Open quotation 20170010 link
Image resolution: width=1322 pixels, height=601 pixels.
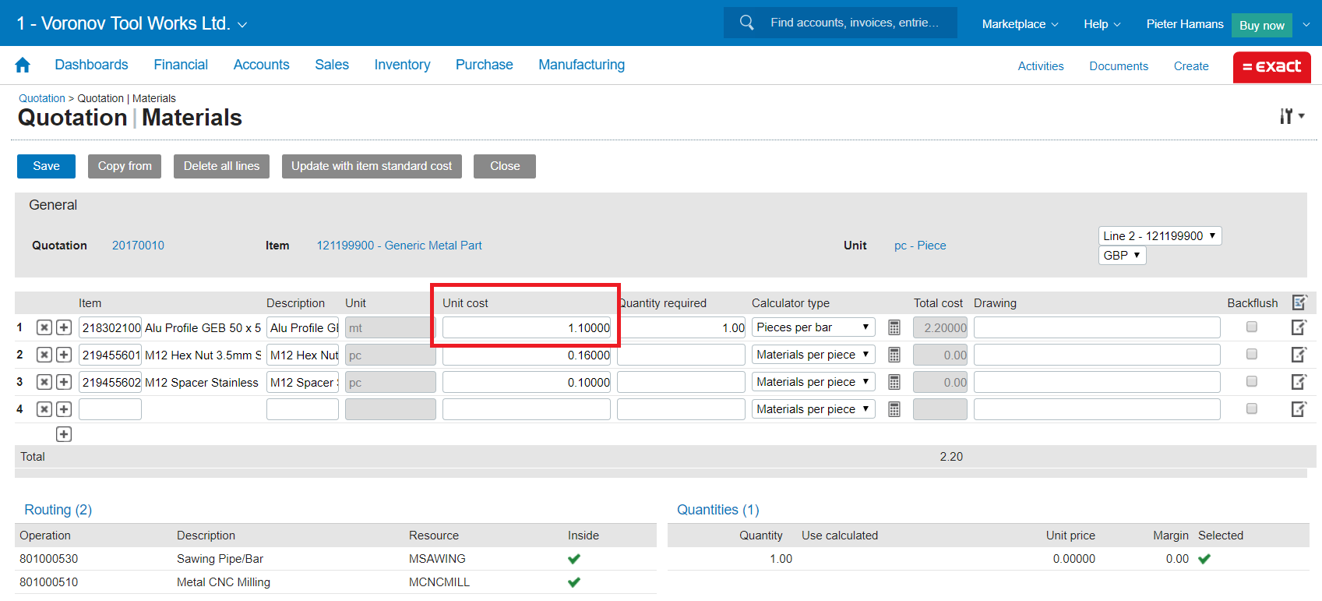pos(138,246)
